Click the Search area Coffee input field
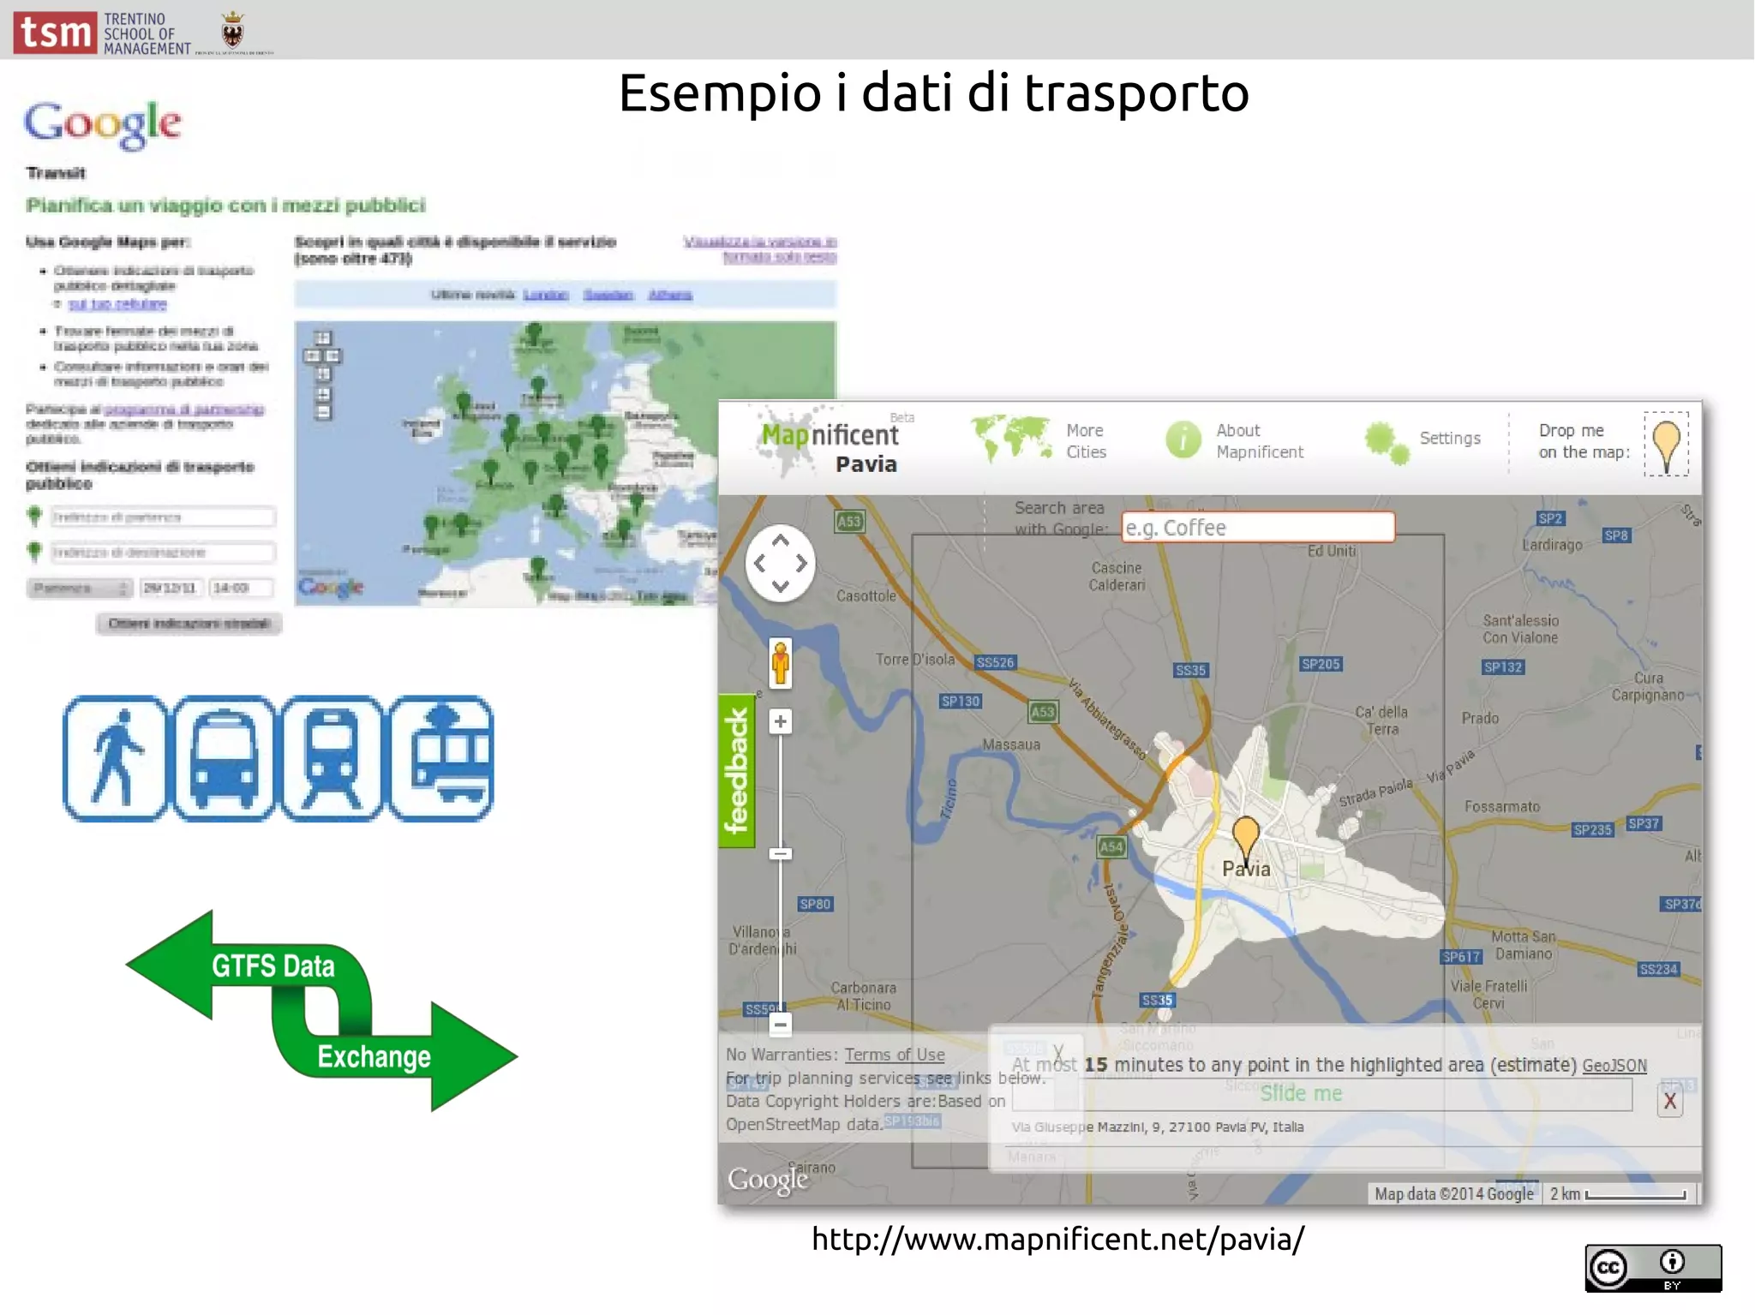 click(x=1258, y=528)
